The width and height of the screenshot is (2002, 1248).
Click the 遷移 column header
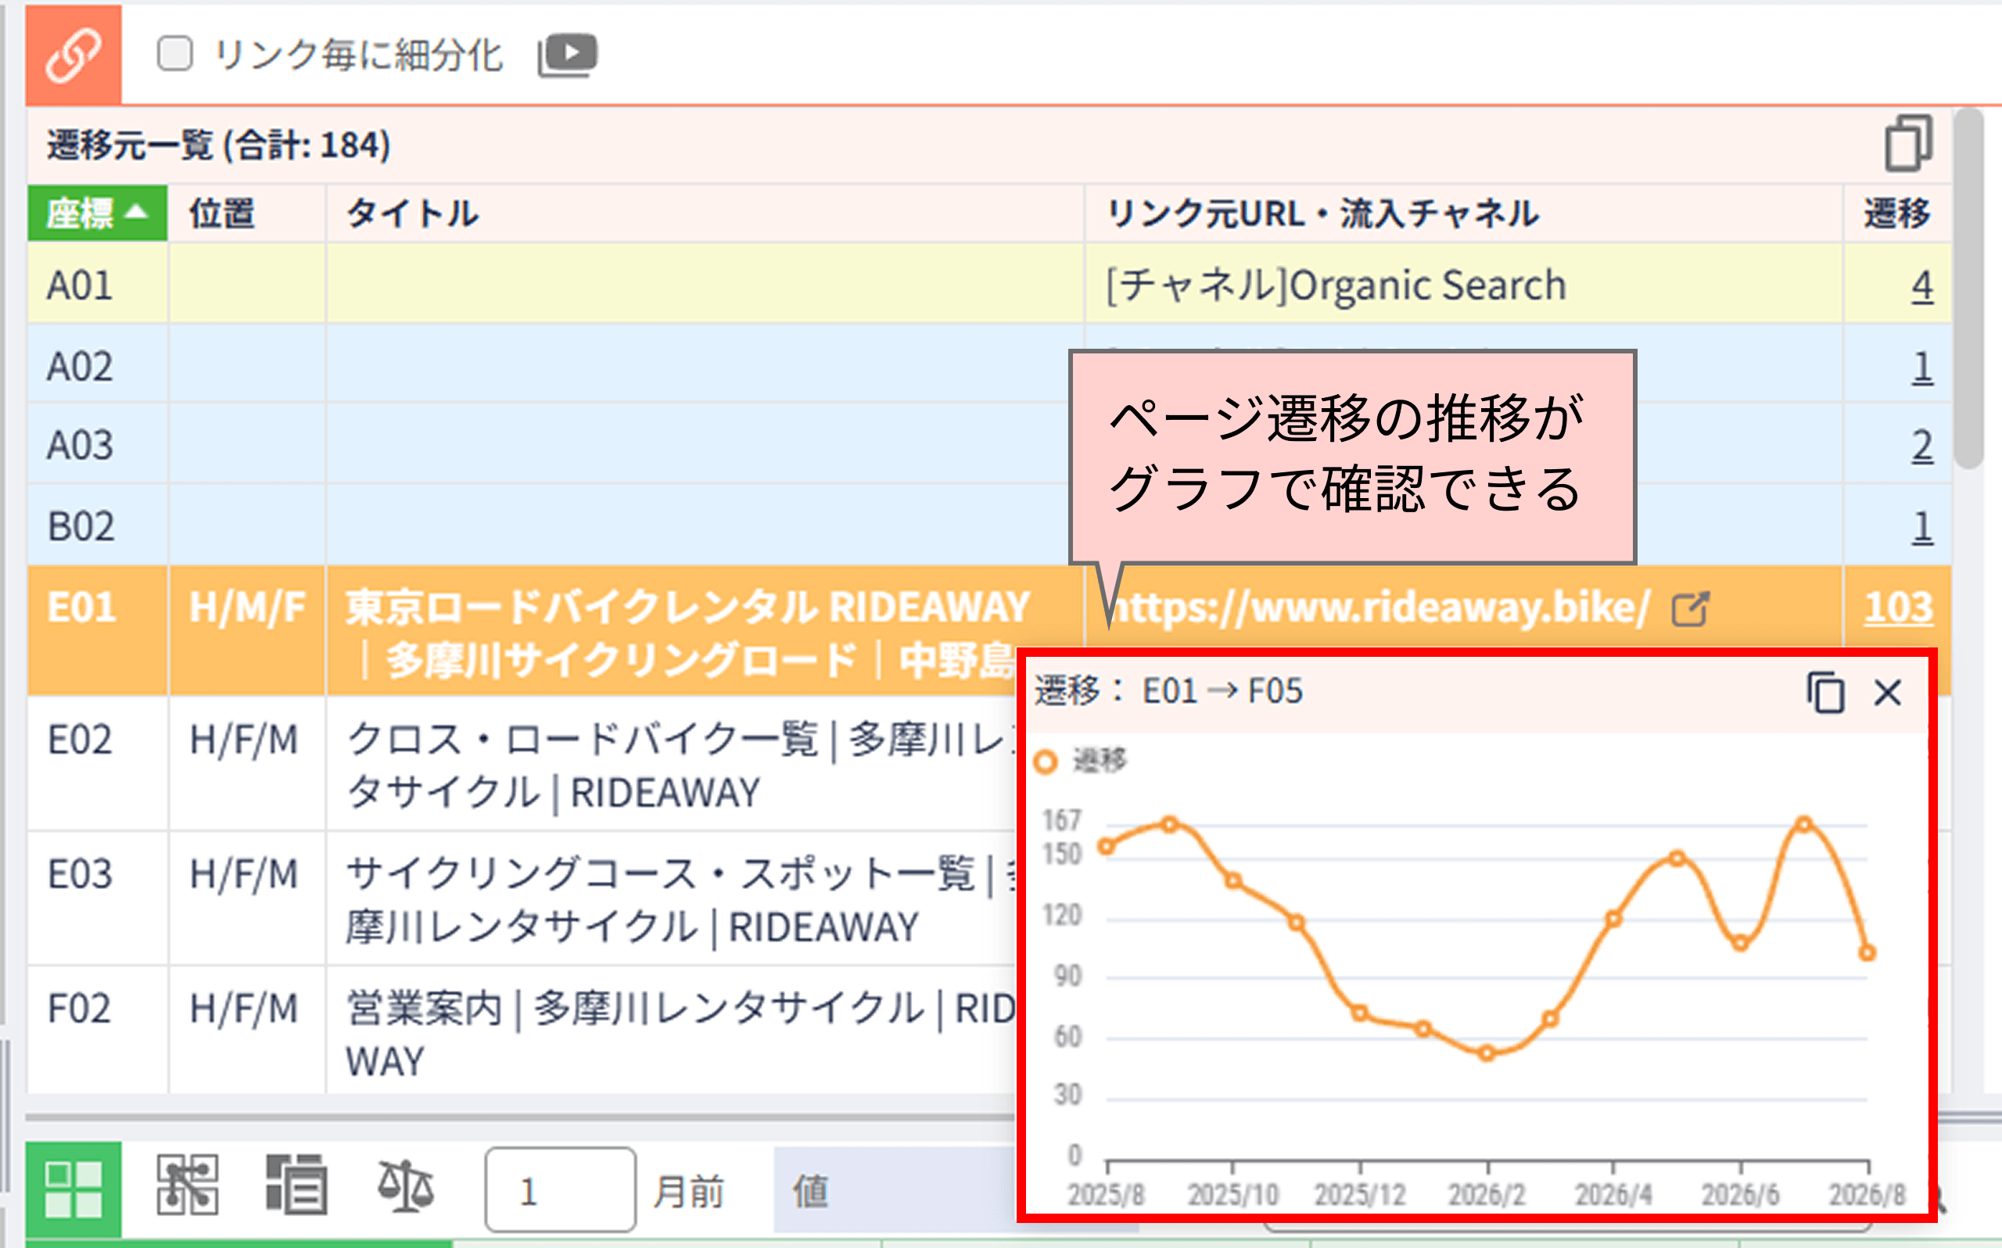coord(1896,213)
